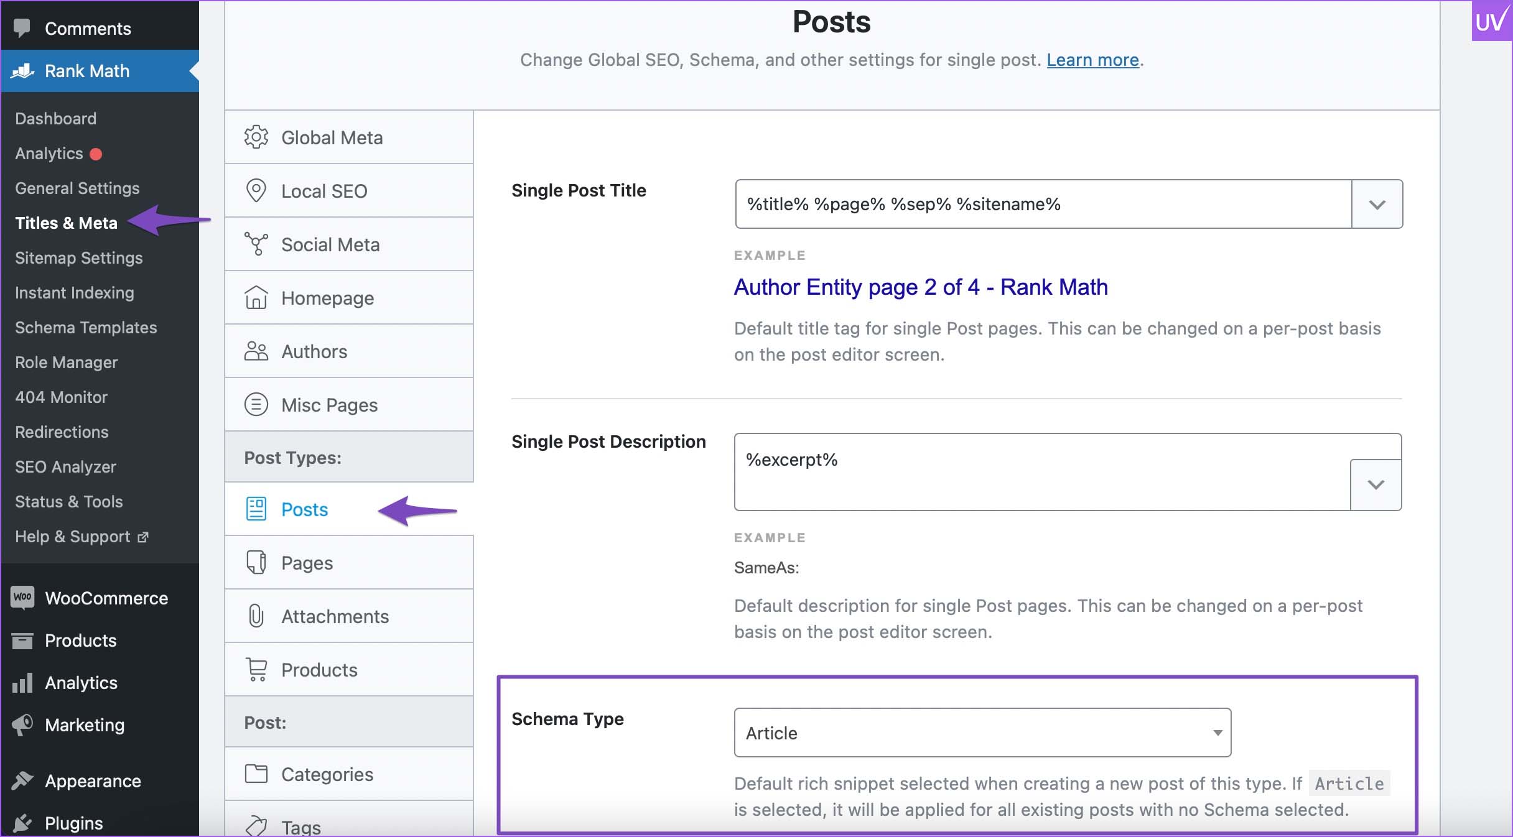Image resolution: width=1513 pixels, height=837 pixels.
Task: Click the Homepage house icon
Action: 256,298
